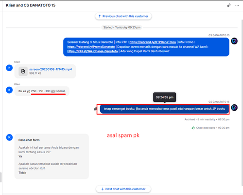Click the copy chat link icon
The height and width of the screenshot is (195, 243).
(228, 5)
